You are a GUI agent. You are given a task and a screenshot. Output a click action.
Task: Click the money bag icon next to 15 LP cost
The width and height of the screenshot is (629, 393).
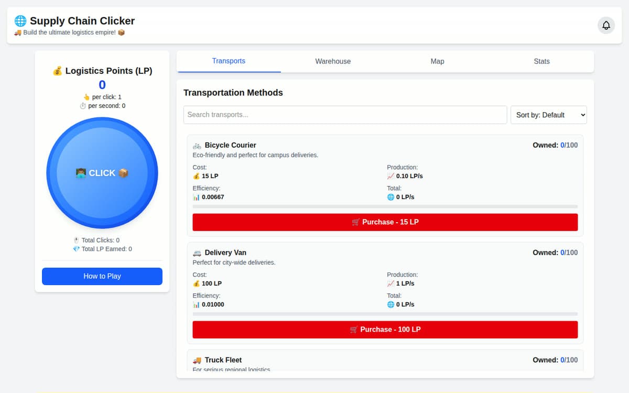pos(197,176)
